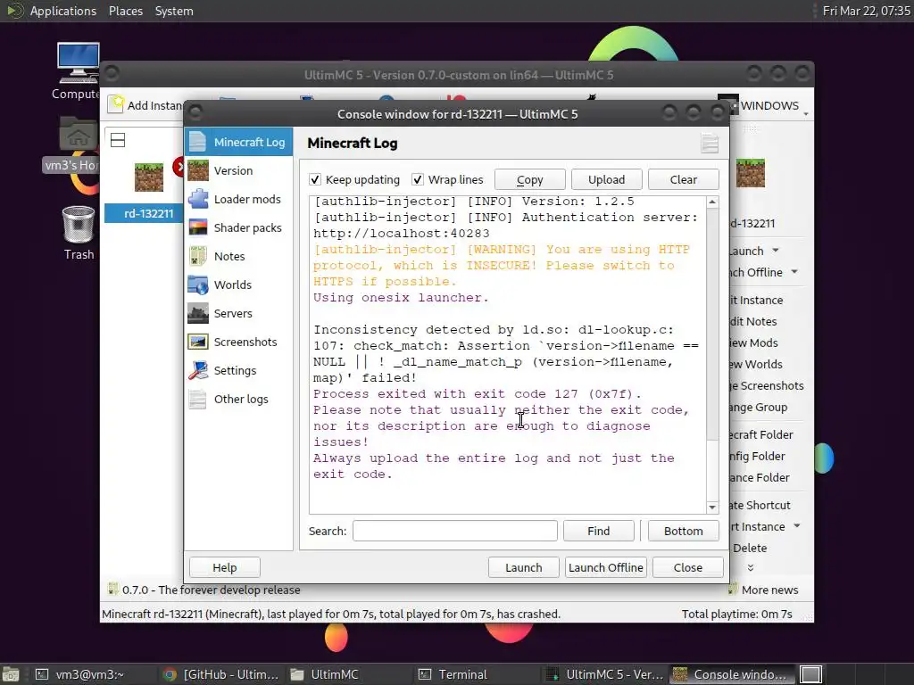
Task: Open the Settings page label
Action: (x=235, y=370)
